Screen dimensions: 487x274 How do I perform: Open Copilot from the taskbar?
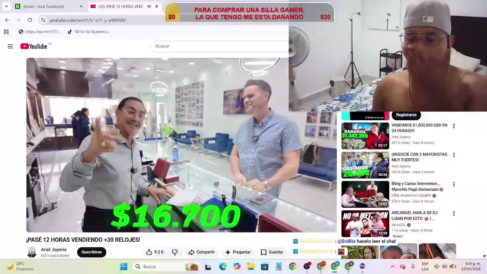(x=237, y=267)
